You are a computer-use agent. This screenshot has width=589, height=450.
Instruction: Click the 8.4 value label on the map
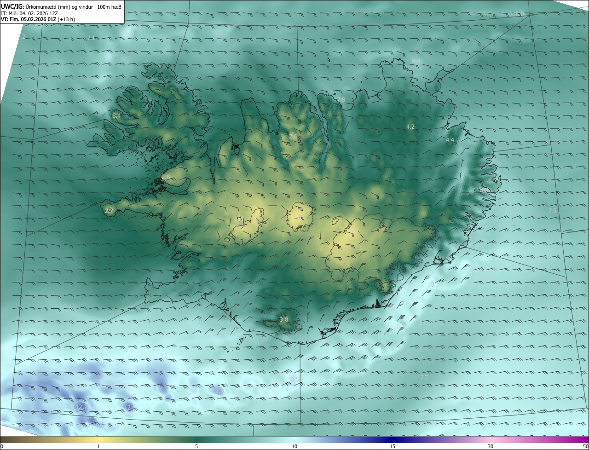point(416,61)
